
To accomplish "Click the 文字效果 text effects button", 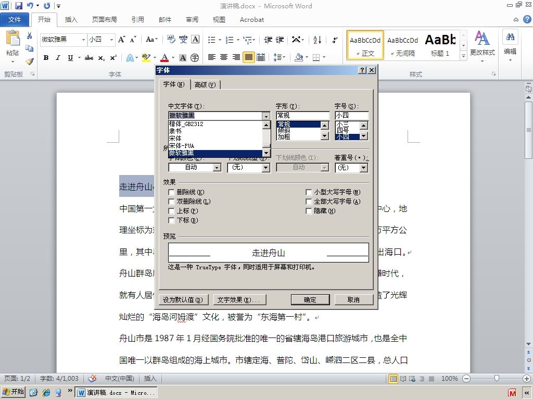I will tap(238, 299).
